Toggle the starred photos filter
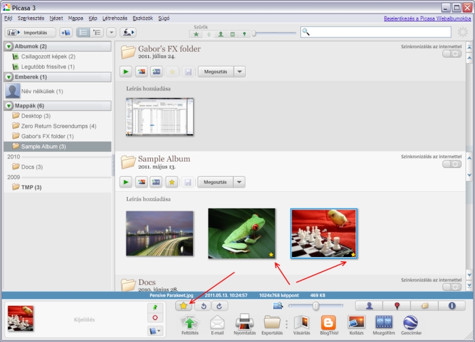475x342 pixels. 196,34
